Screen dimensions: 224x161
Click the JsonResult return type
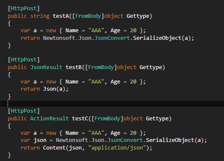click(x=46, y=67)
